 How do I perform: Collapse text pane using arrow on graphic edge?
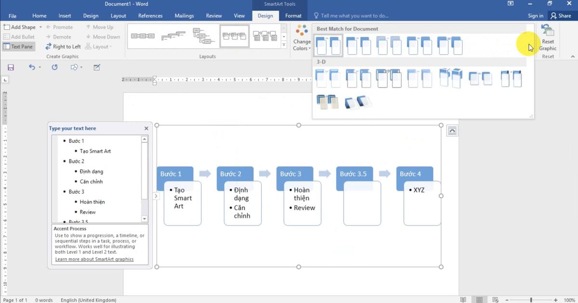[156, 196]
